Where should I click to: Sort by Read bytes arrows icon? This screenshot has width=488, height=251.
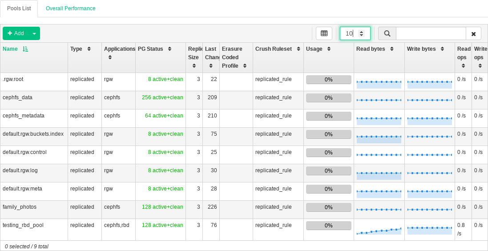click(391, 49)
